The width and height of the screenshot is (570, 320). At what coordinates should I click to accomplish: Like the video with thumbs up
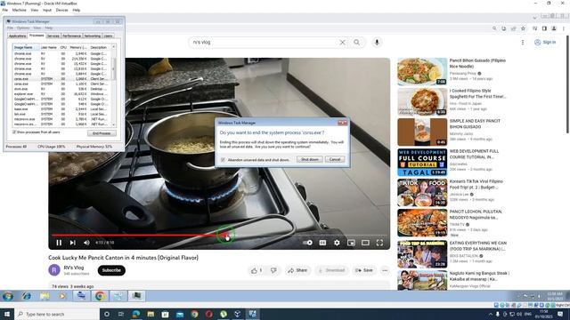256,270
